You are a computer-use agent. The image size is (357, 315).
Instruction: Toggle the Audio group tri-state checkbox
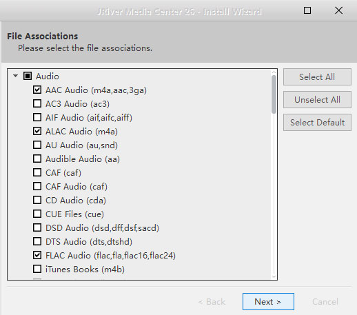(28, 76)
